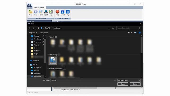The image size is (170, 96).
Task: Select Downloads under This PC
Action: 37,76
